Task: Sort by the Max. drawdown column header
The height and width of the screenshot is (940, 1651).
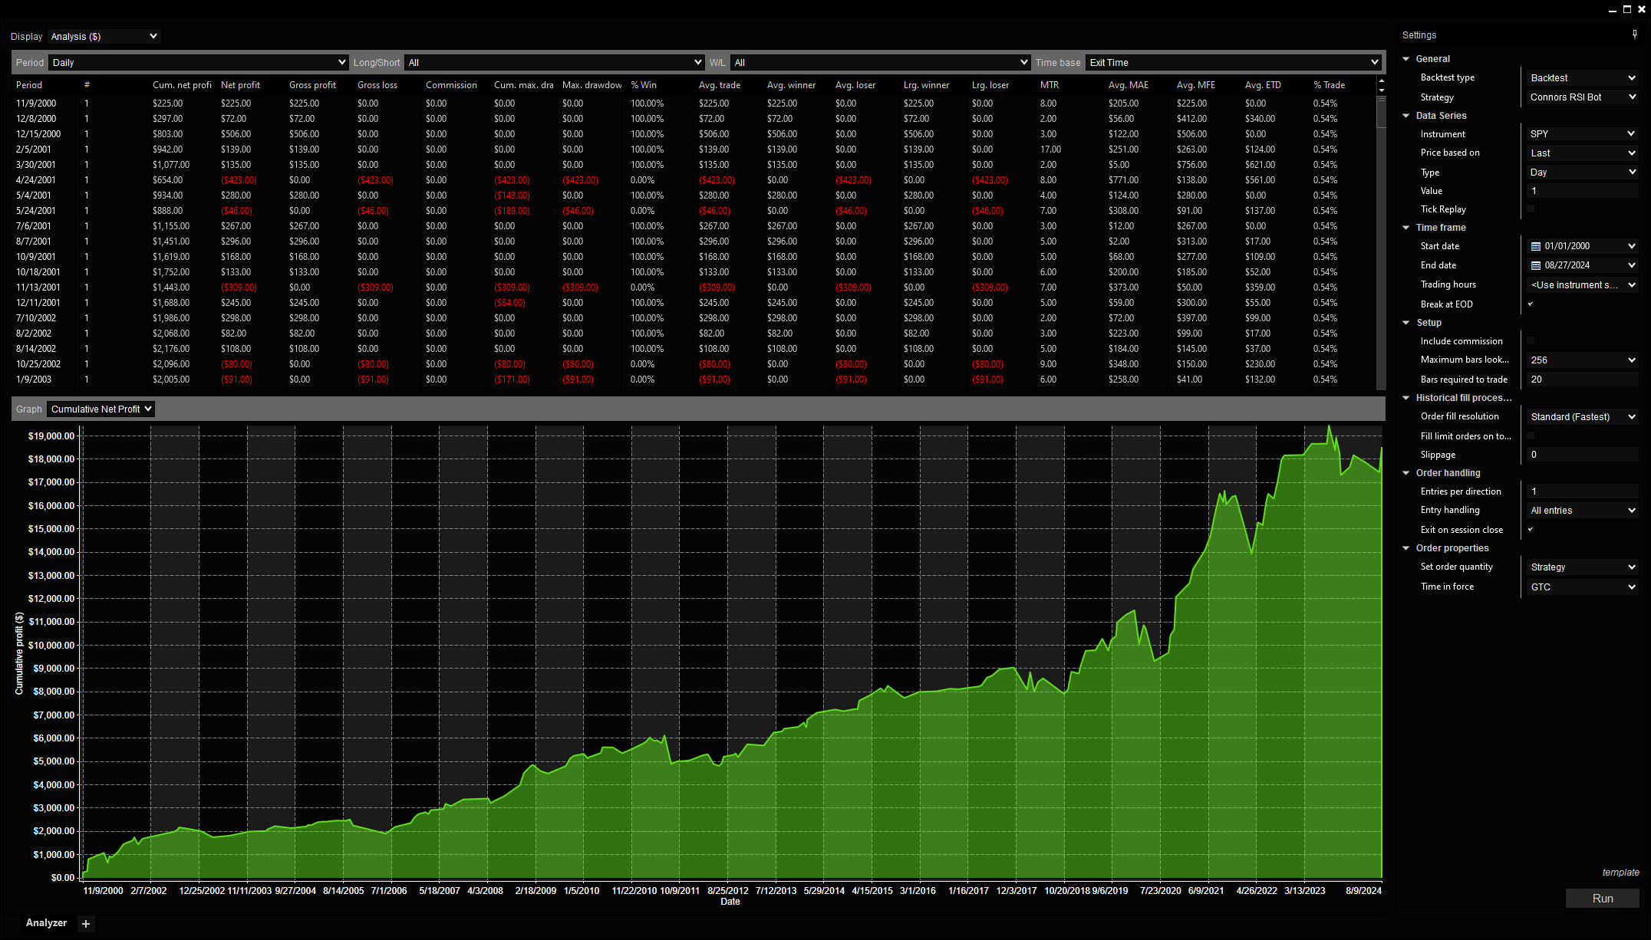Action: pyautogui.click(x=592, y=85)
